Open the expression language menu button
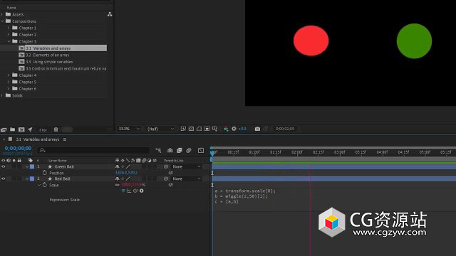 pos(142,191)
